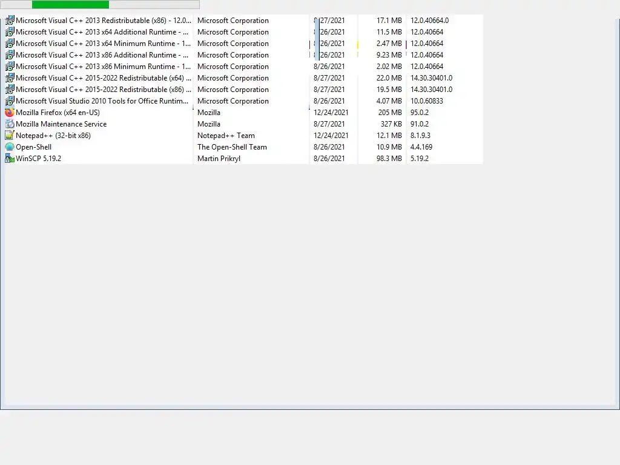The image size is (620, 465).
Task: Click version 12.0.40664.0
Action: [429, 20]
